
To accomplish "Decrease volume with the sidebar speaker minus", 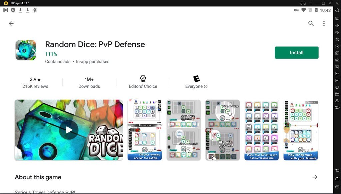I will [337, 32].
